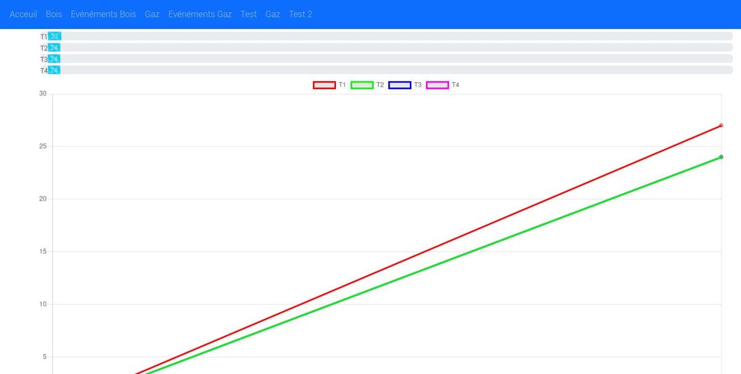Toggle the magenta T4 legend swatch
The width and height of the screenshot is (741, 374).
[x=437, y=85]
